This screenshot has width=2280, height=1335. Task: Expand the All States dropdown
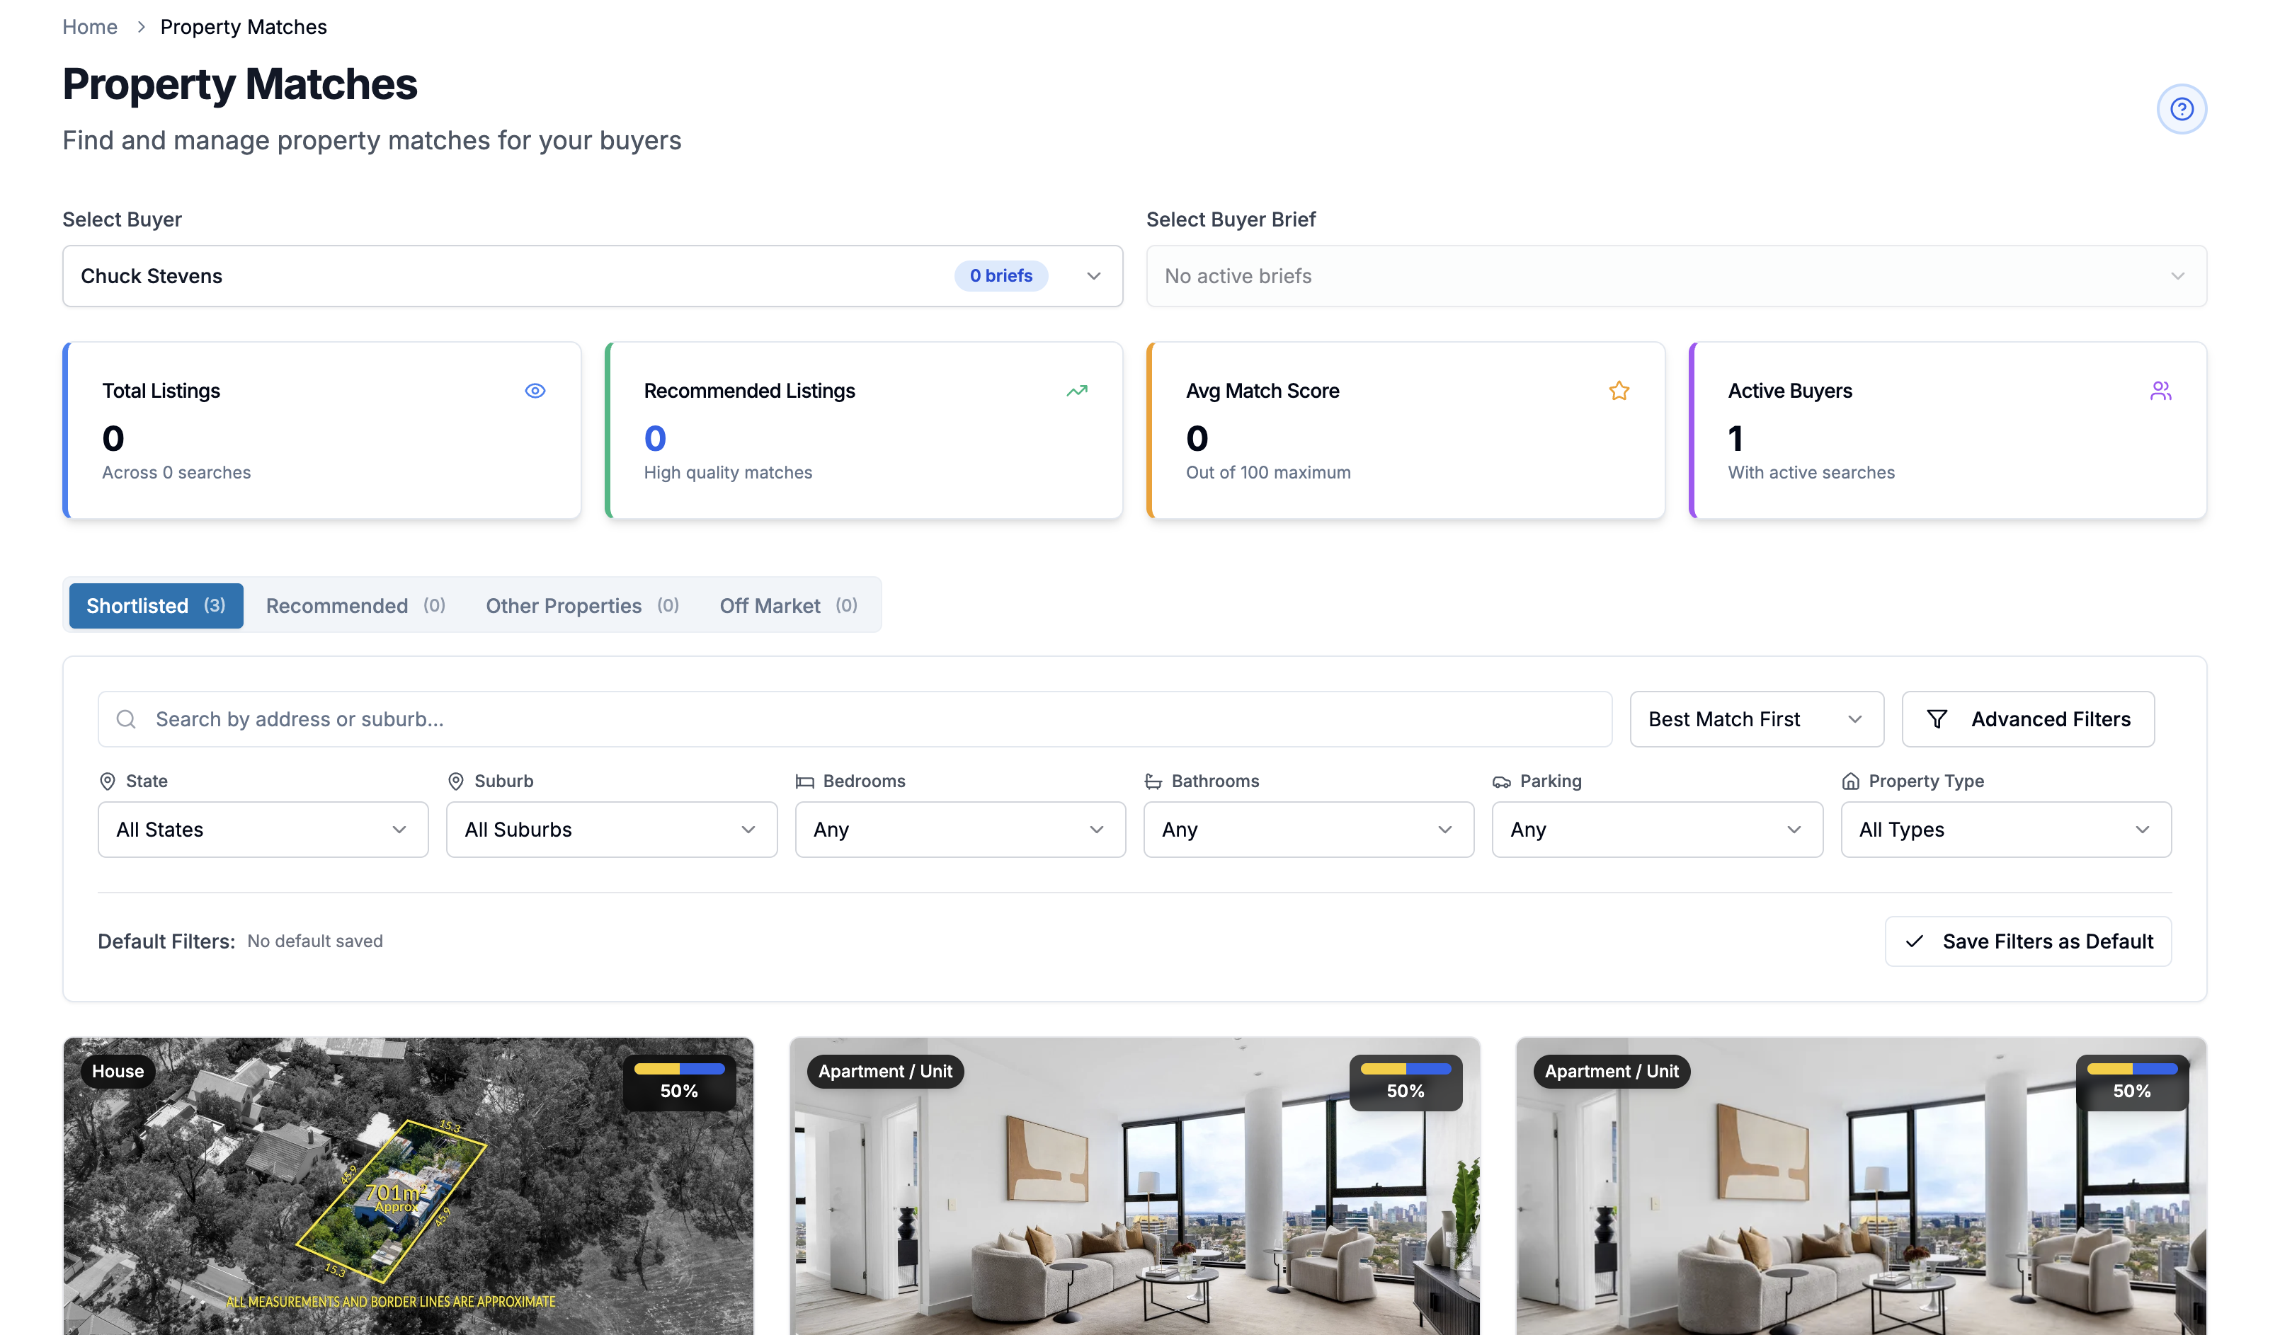[263, 830]
